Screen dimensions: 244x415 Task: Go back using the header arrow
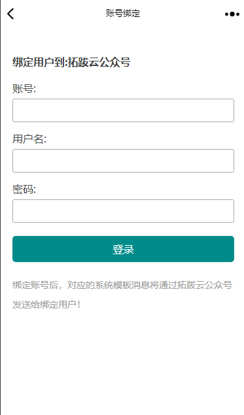[10, 14]
